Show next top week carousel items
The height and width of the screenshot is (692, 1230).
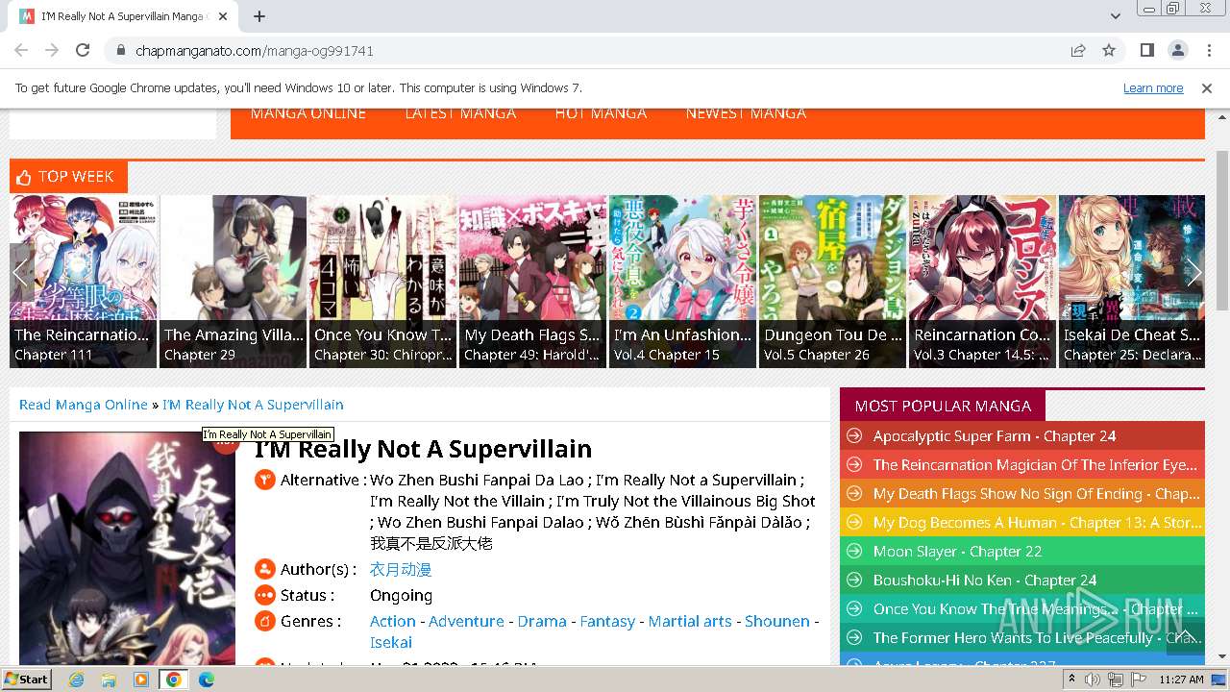click(x=1193, y=273)
